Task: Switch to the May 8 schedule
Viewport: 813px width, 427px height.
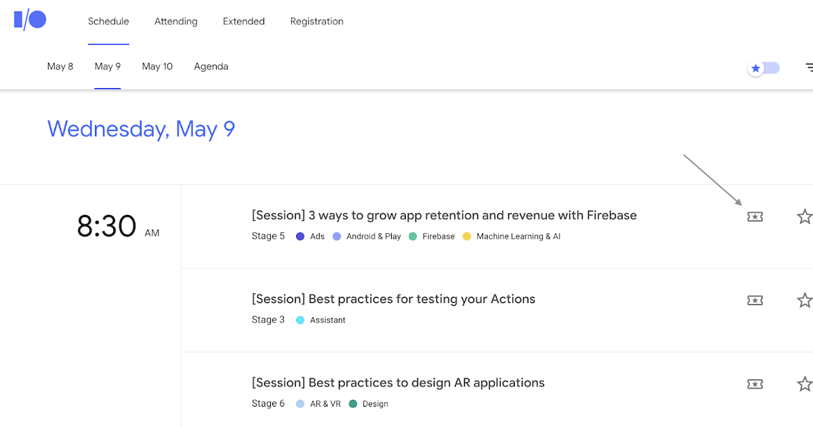Action: (x=60, y=66)
